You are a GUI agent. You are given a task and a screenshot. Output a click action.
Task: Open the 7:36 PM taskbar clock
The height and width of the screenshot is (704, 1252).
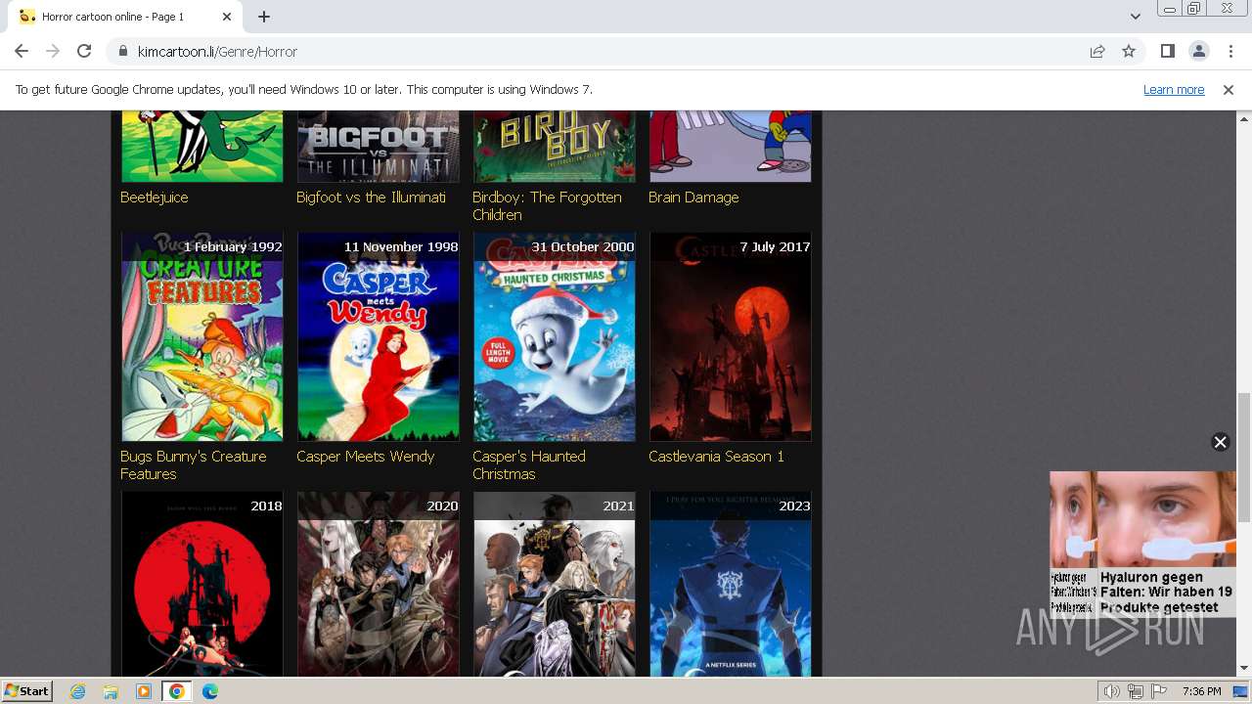[x=1201, y=691]
